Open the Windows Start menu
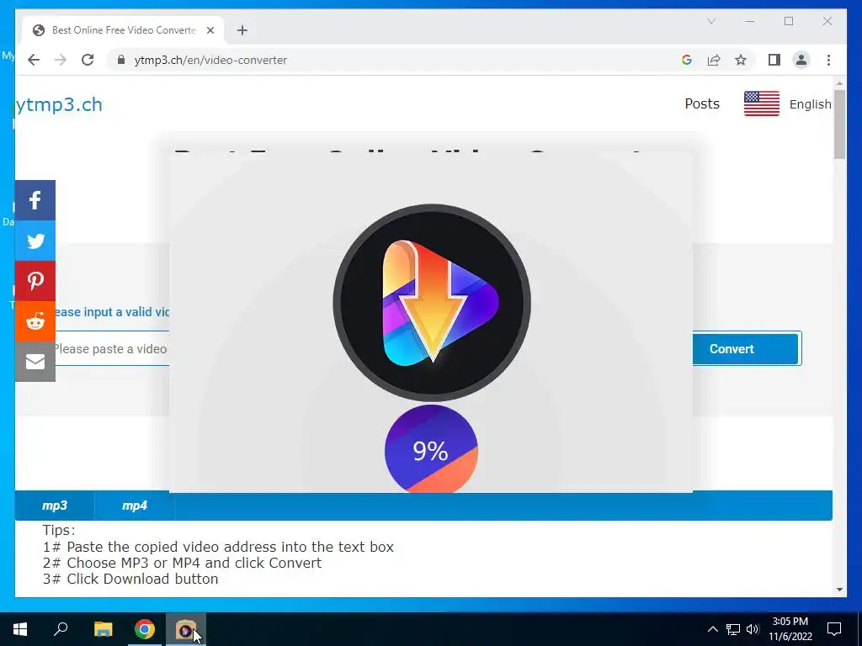The width and height of the screenshot is (862, 646). tap(20, 629)
